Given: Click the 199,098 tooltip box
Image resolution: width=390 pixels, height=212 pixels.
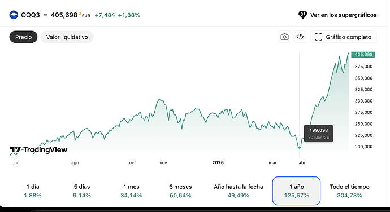Looking at the screenshot, I should (x=319, y=133).
